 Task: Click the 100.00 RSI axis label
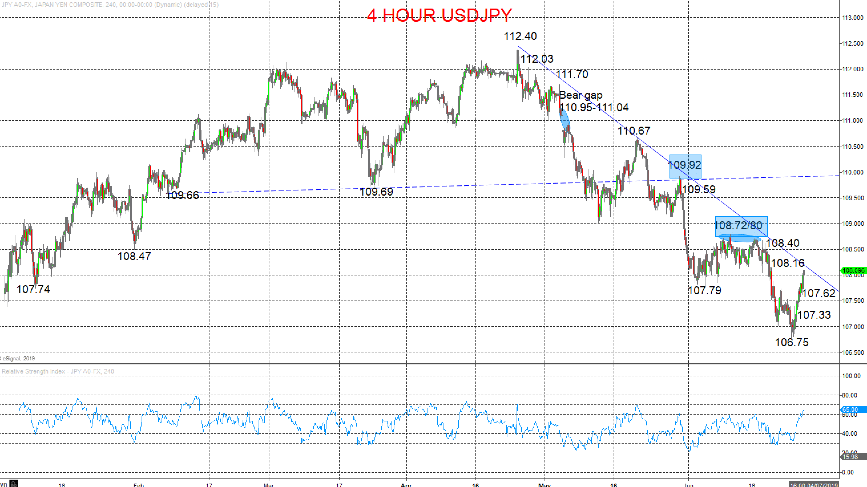click(x=851, y=376)
